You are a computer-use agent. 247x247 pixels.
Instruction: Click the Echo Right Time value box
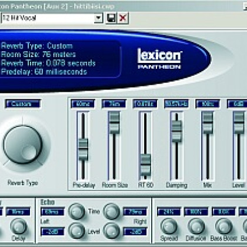click(x=135, y=212)
